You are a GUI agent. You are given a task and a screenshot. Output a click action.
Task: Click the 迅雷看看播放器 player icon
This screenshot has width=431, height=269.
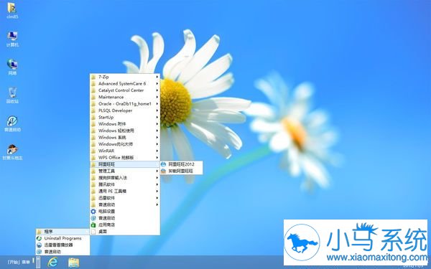click(x=40, y=245)
